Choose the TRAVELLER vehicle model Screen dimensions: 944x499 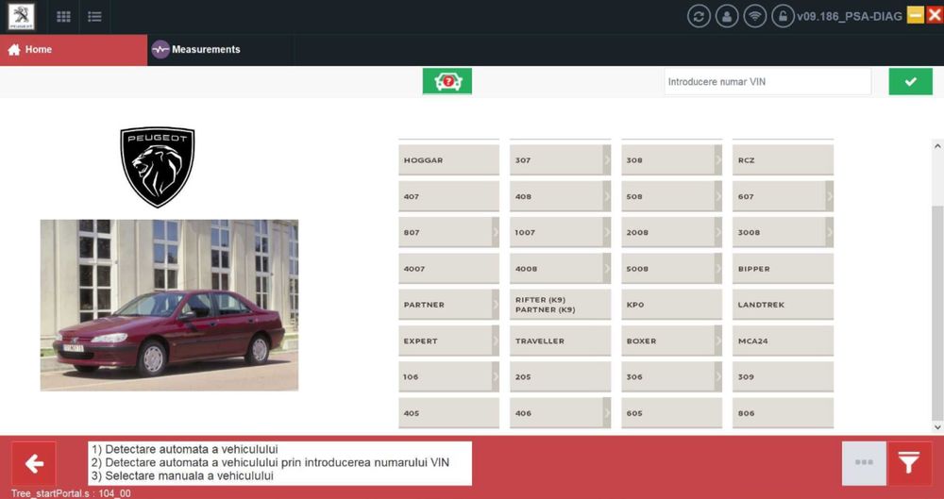point(560,341)
